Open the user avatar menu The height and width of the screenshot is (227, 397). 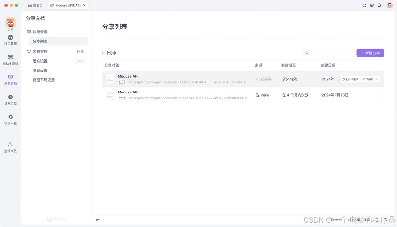[389, 5]
